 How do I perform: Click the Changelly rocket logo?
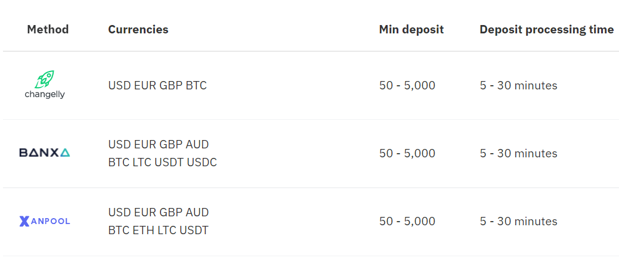tap(45, 79)
